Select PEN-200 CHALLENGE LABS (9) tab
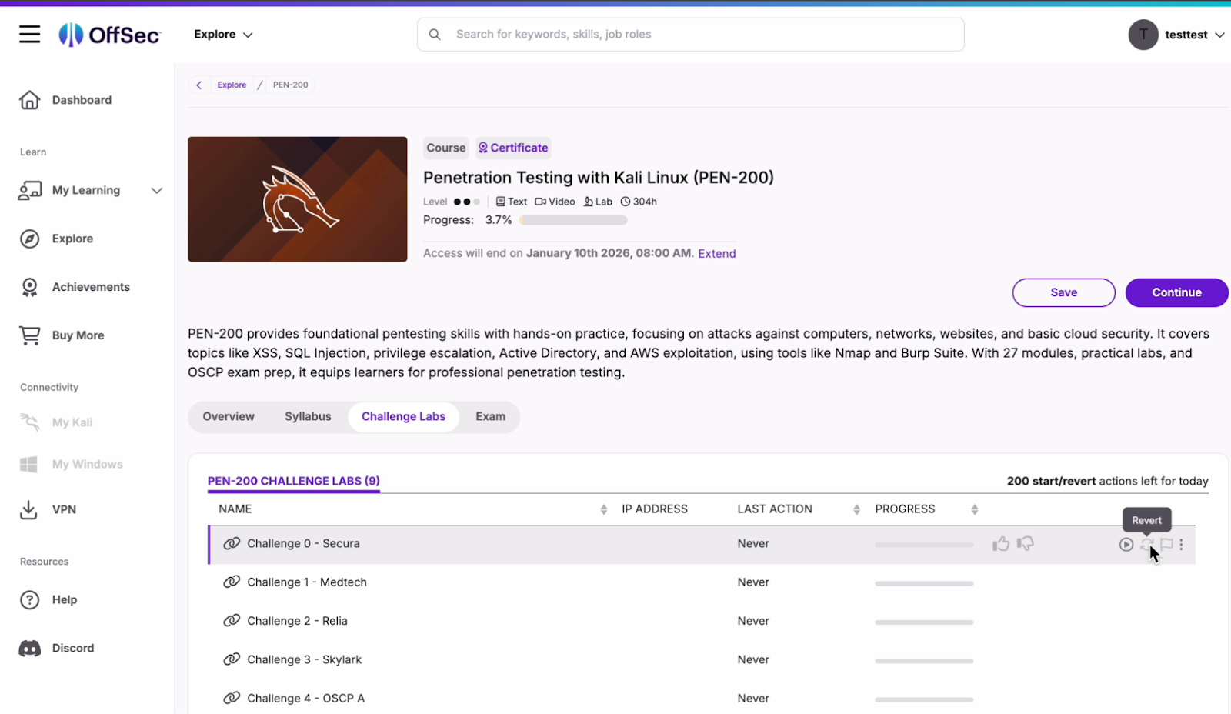Image resolution: width=1231 pixels, height=714 pixels. [294, 481]
